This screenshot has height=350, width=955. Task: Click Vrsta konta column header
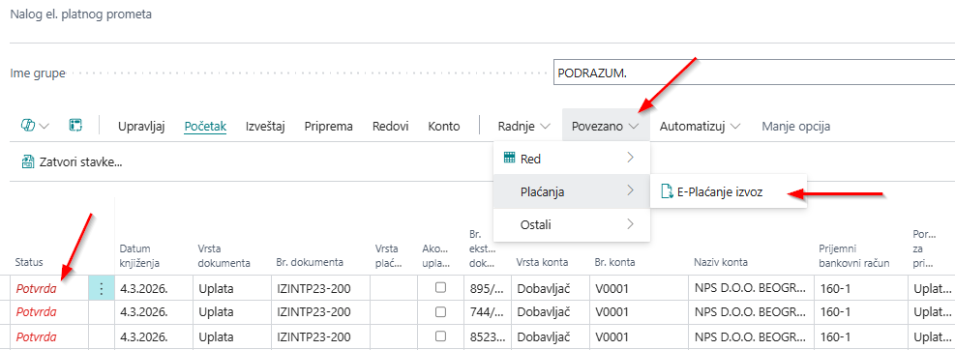[x=542, y=262]
